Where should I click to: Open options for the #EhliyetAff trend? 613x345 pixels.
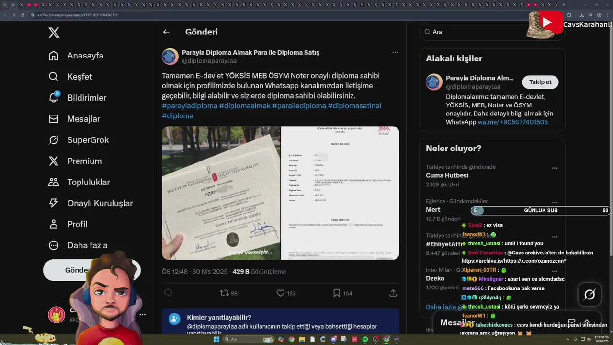(x=555, y=237)
